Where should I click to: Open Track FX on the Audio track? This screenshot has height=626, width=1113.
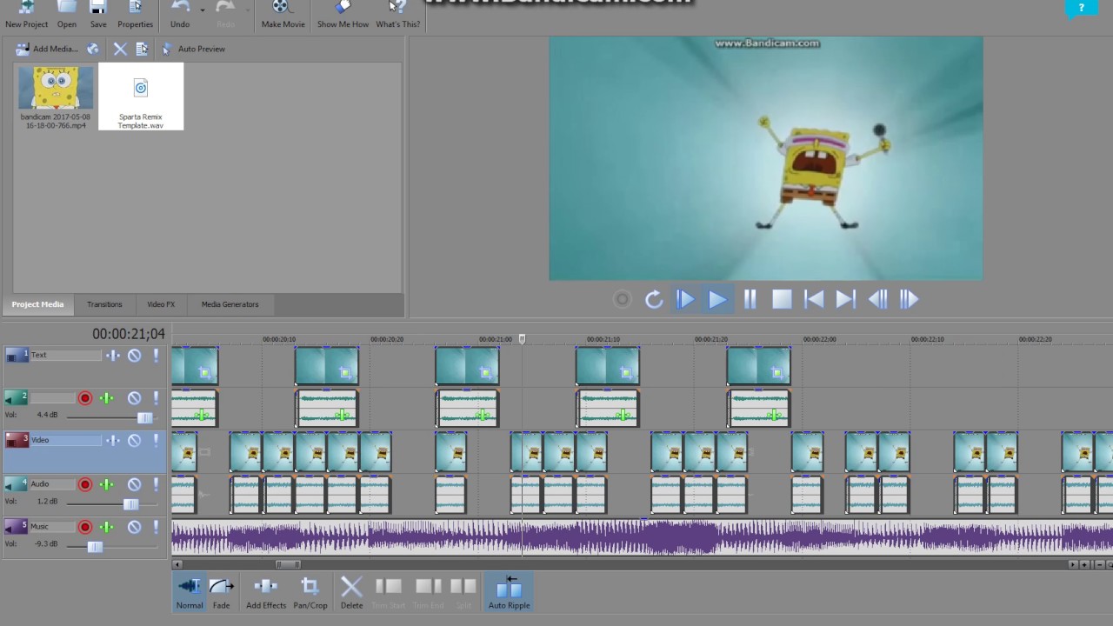106,484
